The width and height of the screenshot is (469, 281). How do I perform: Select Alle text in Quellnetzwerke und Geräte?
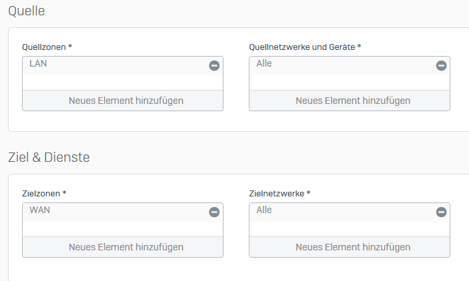(264, 64)
